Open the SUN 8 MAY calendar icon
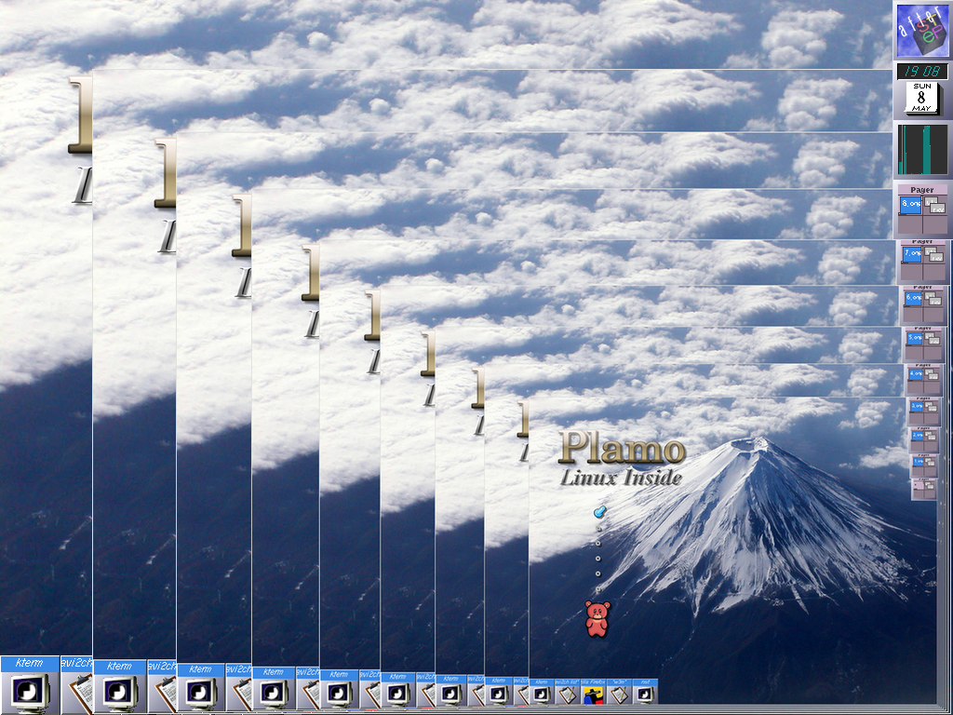 [921, 97]
